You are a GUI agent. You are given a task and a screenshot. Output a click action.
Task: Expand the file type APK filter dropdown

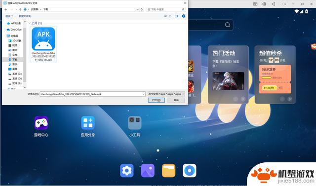tap(166, 94)
